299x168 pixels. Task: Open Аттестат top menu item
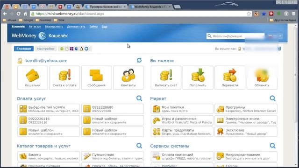35,27
